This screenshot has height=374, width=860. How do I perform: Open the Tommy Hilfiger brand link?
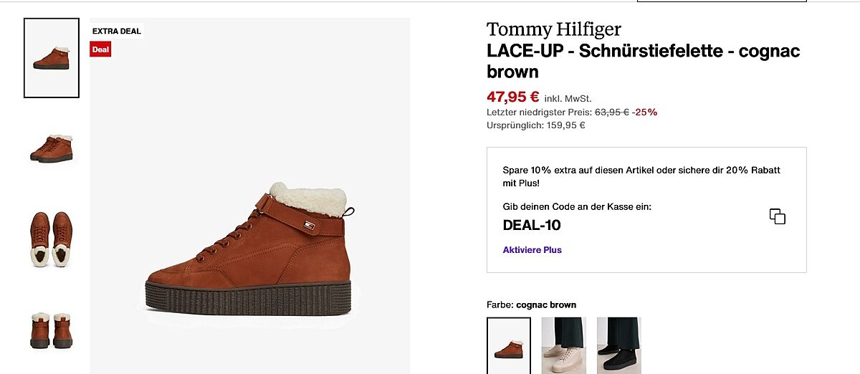(x=553, y=29)
